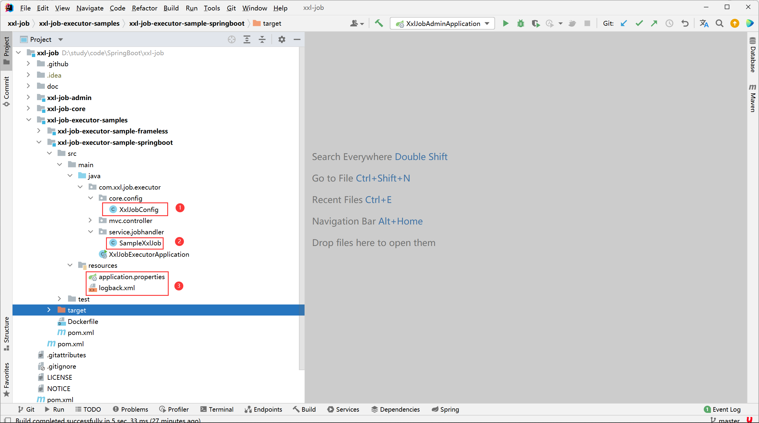Show Git history clock icon
Viewport: 759px width, 423px height.
pos(669,23)
